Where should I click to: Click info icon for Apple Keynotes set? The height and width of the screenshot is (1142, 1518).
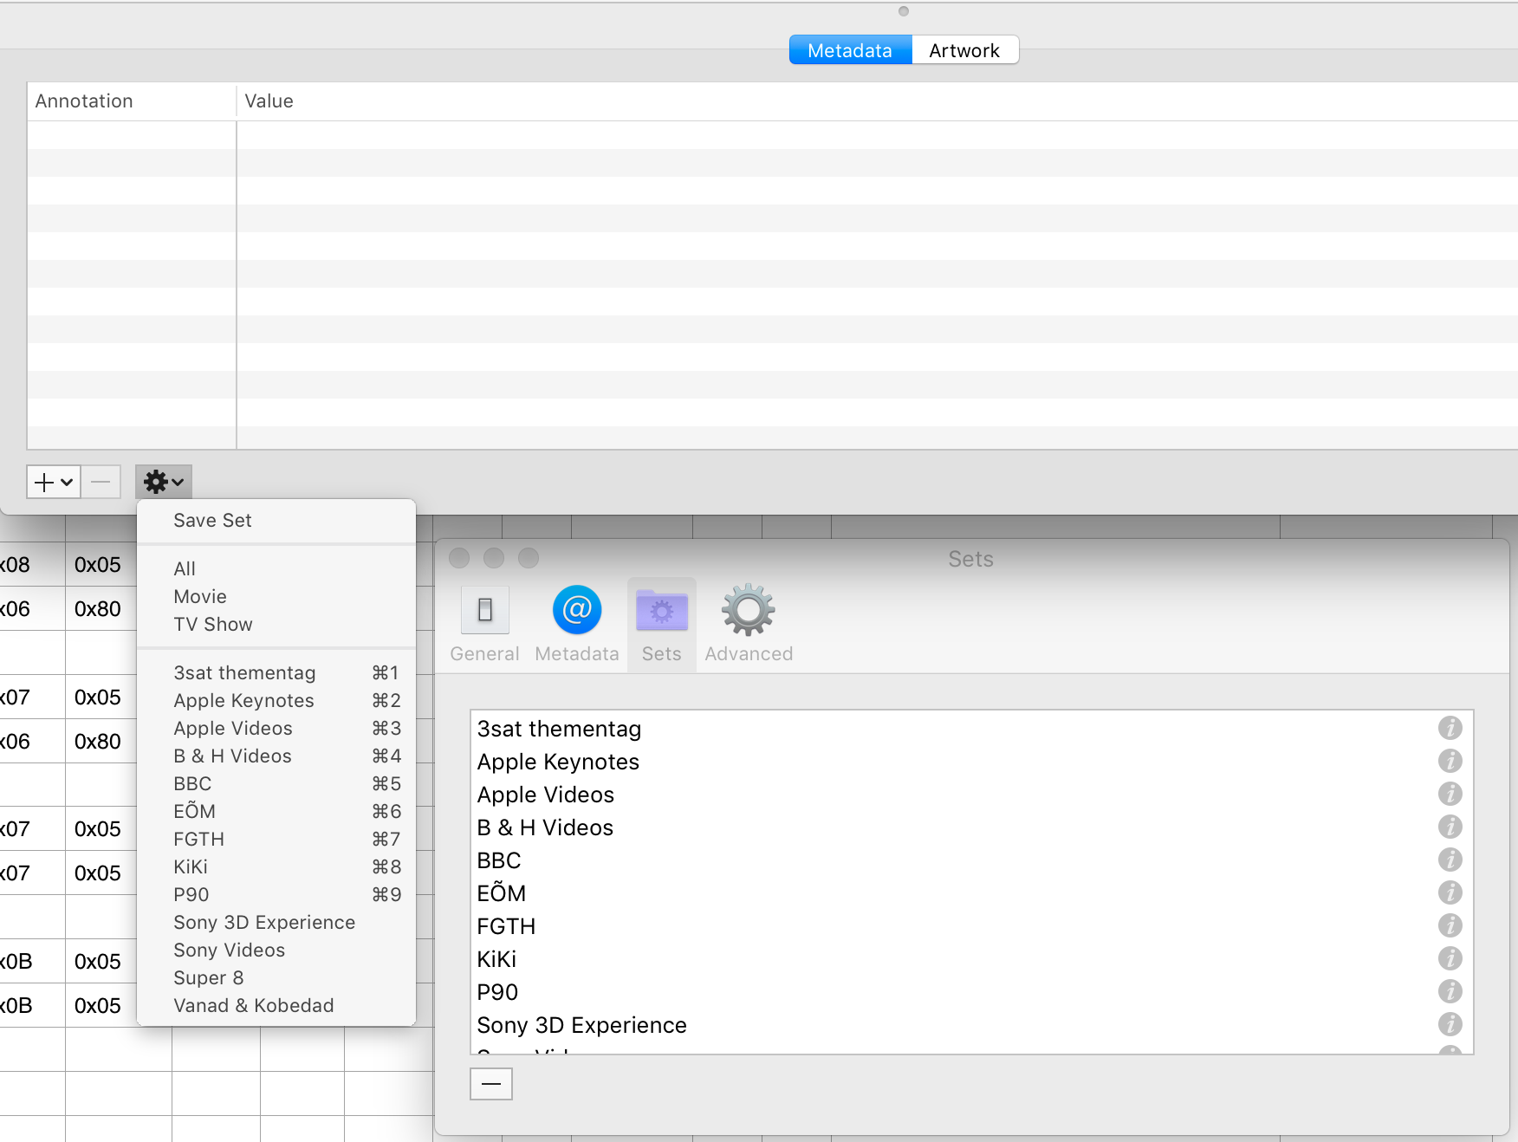pos(1450,761)
